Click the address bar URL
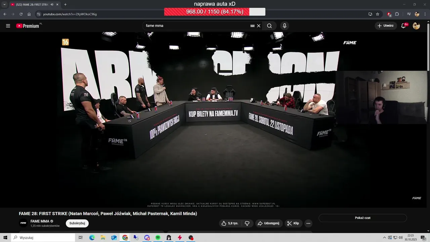 [x=70, y=14]
